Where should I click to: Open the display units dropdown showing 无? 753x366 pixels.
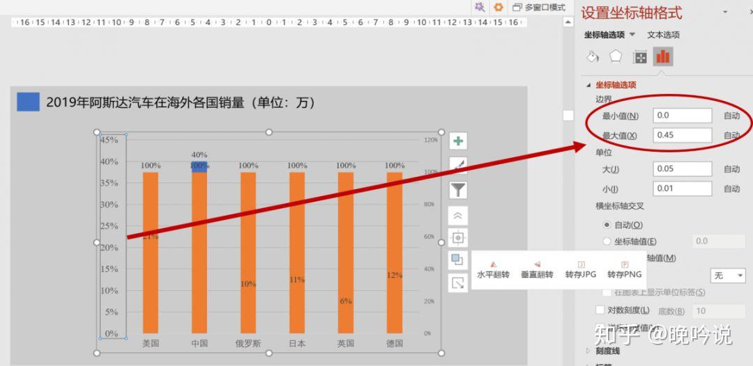727,276
